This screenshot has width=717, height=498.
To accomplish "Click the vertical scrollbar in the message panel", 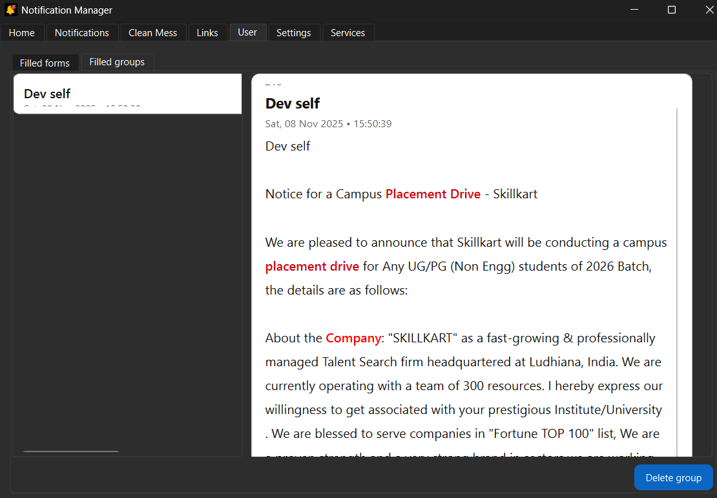I will pyautogui.click(x=677, y=282).
